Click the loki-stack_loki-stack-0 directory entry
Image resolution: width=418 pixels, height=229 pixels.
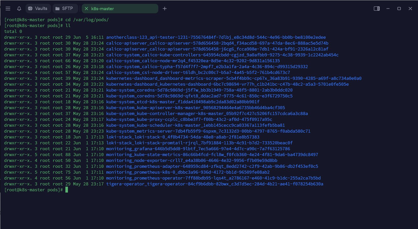click(183, 137)
